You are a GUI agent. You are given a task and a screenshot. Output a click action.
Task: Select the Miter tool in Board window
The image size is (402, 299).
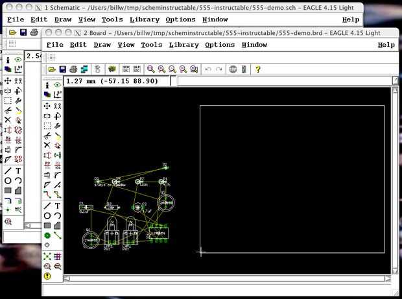(58, 175)
